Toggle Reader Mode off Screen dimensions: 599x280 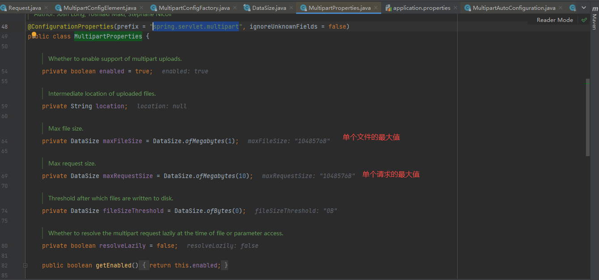click(x=554, y=20)
